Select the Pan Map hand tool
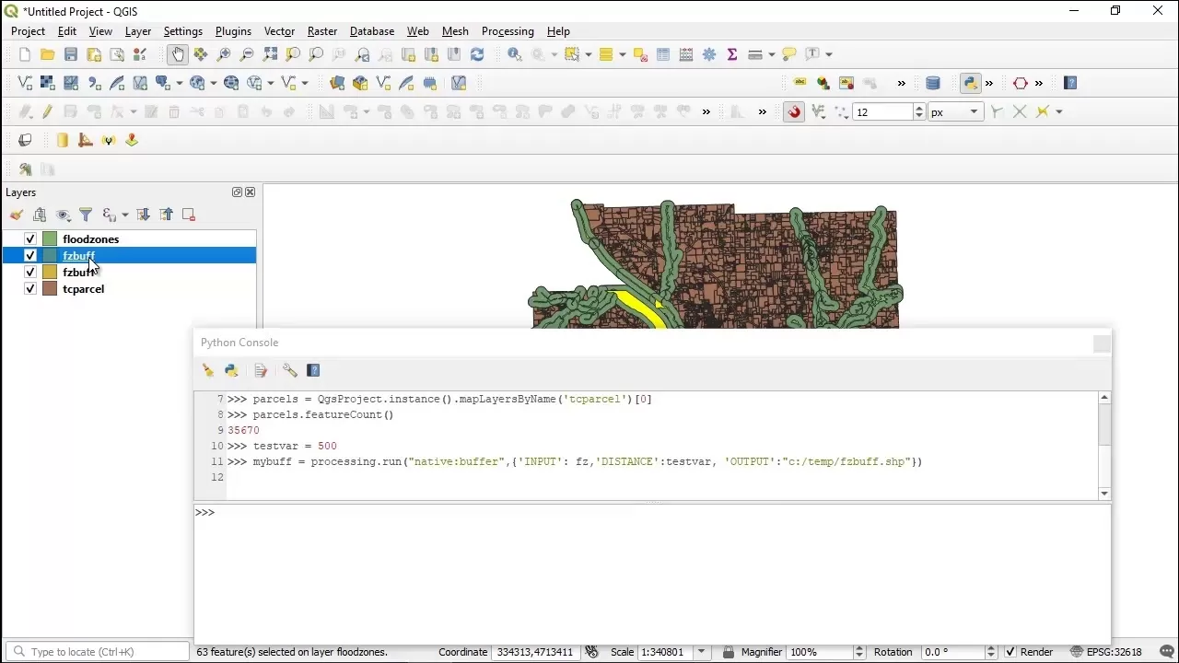 click(178, 54)
